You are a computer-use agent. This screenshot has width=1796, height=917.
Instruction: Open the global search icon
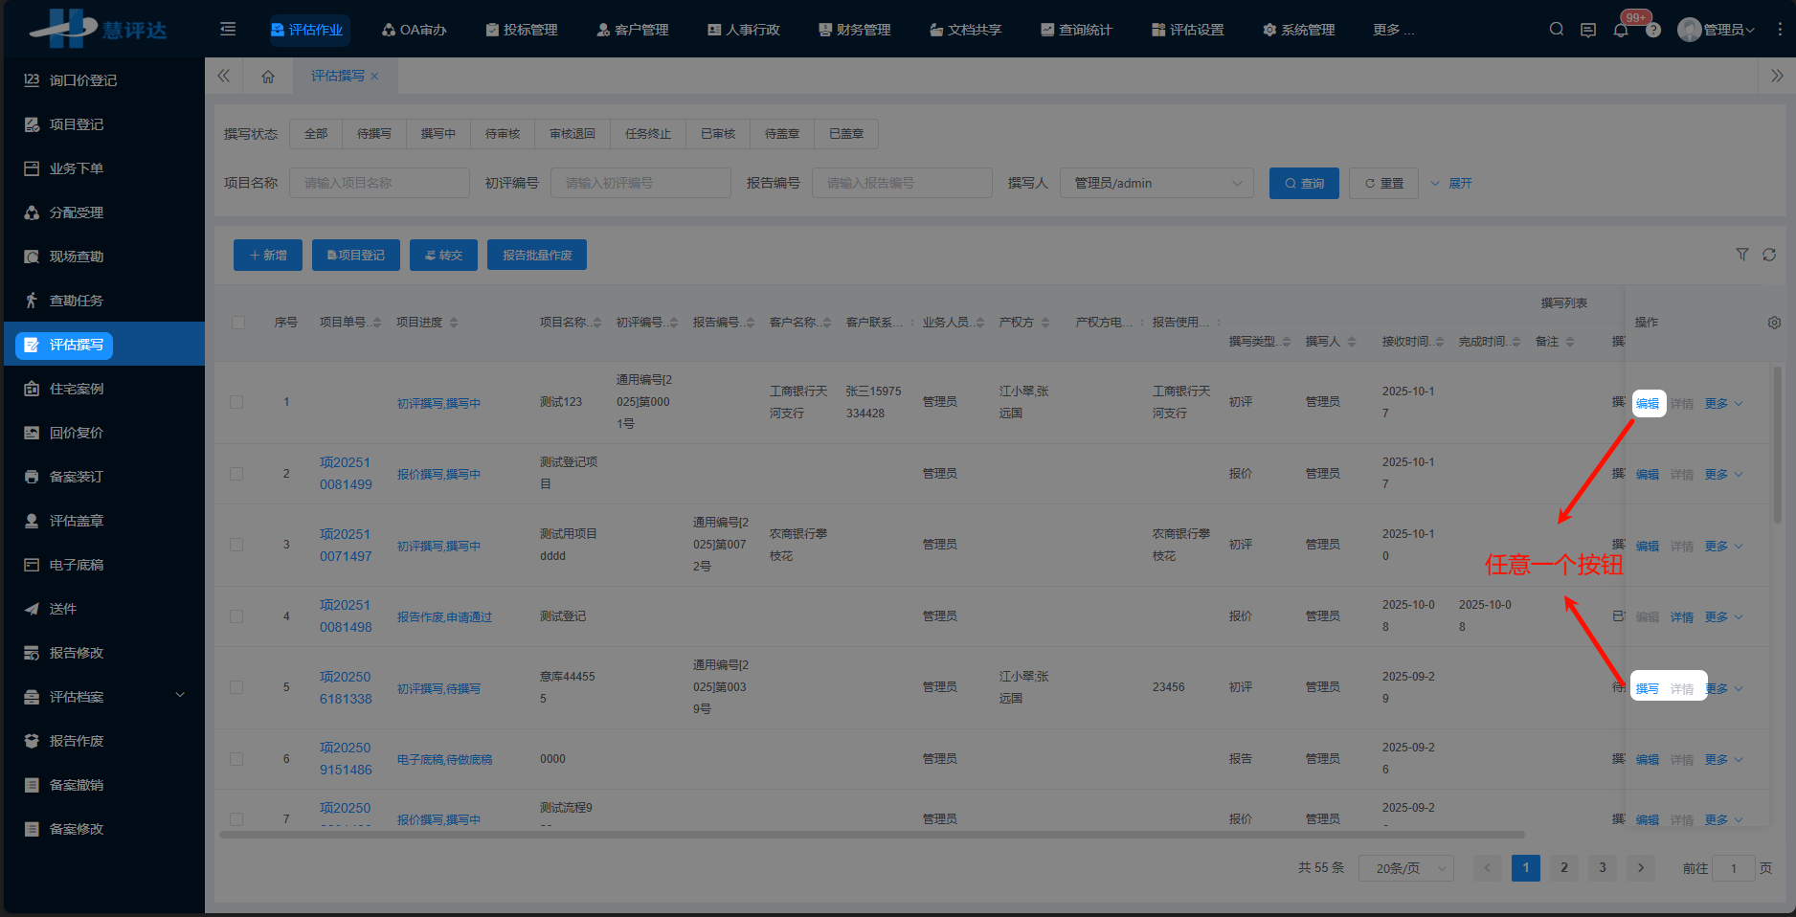click(1556, 29)
